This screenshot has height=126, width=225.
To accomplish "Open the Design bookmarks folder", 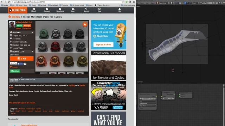I will pyautogui.click(x=33, y=5).
